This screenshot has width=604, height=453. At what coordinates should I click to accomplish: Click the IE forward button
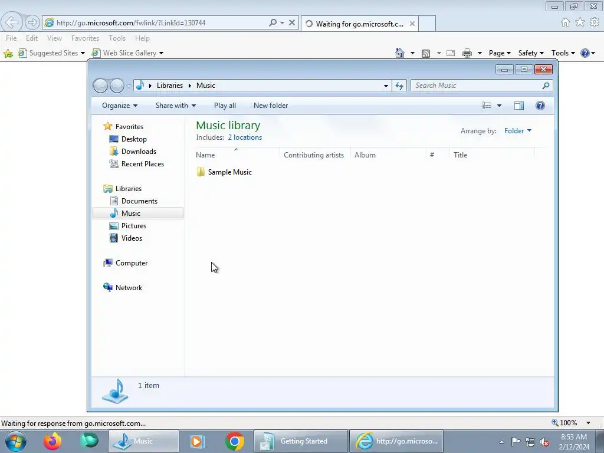pos(32,22)
